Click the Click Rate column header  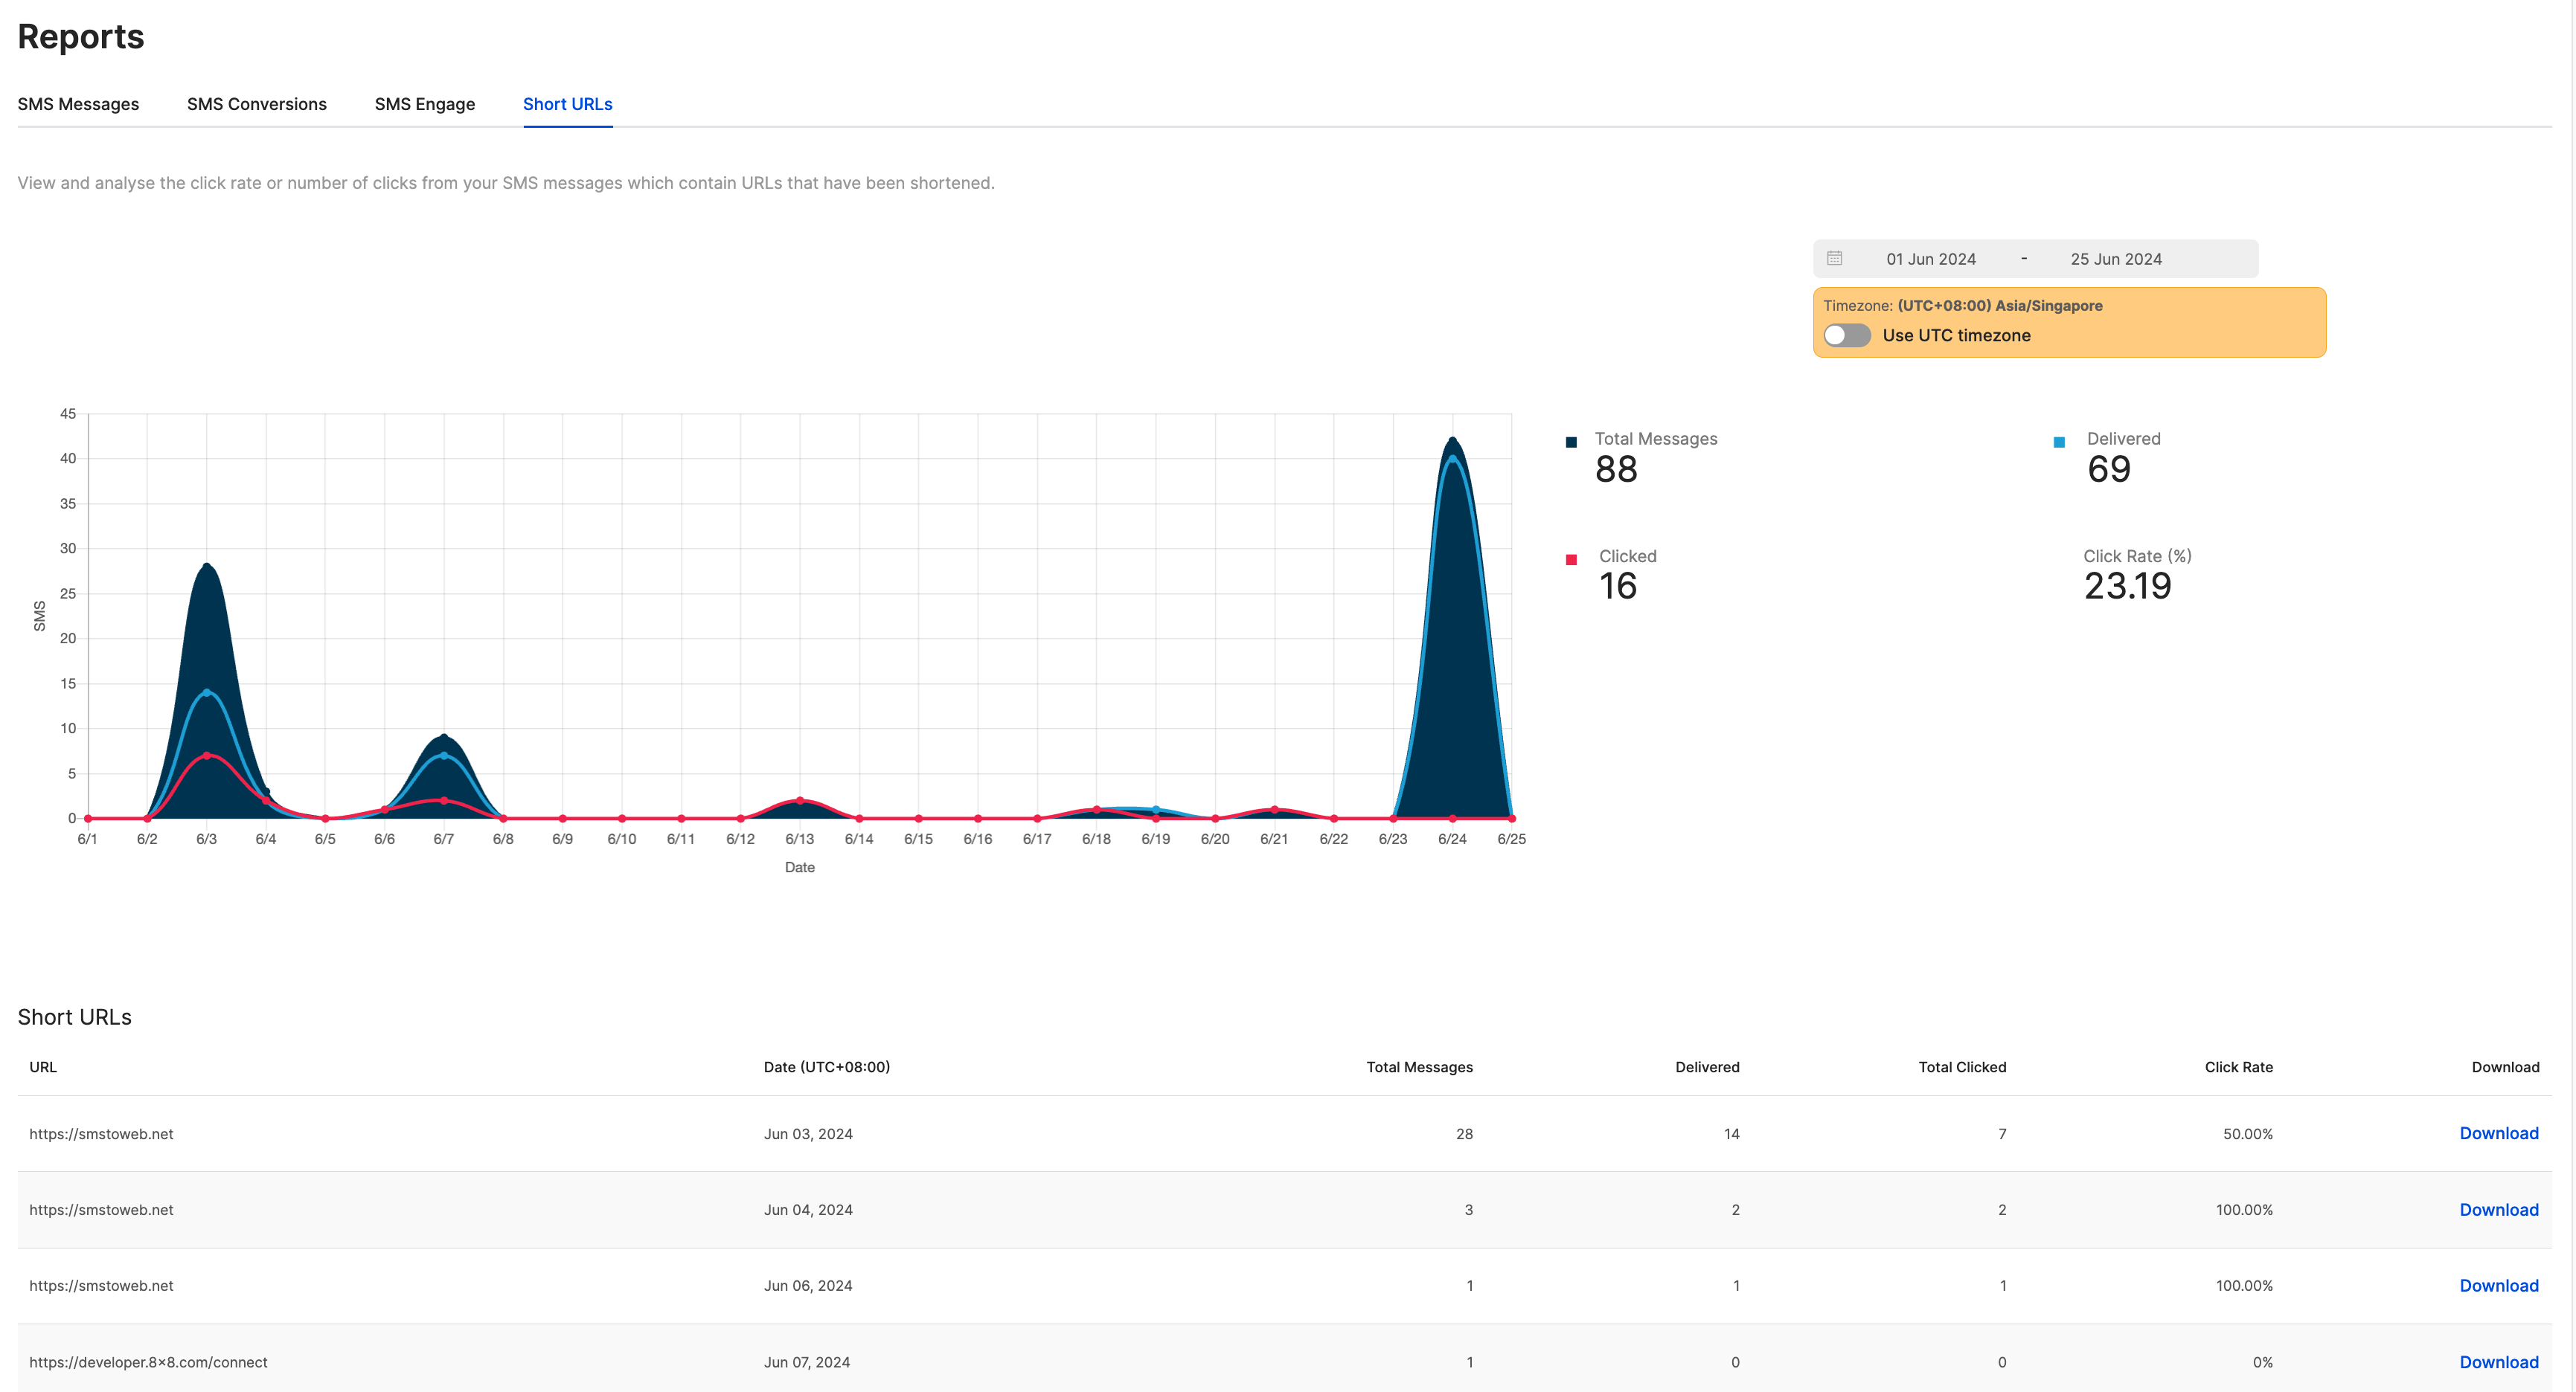pyautogui.click(x=2238, y=1067)
